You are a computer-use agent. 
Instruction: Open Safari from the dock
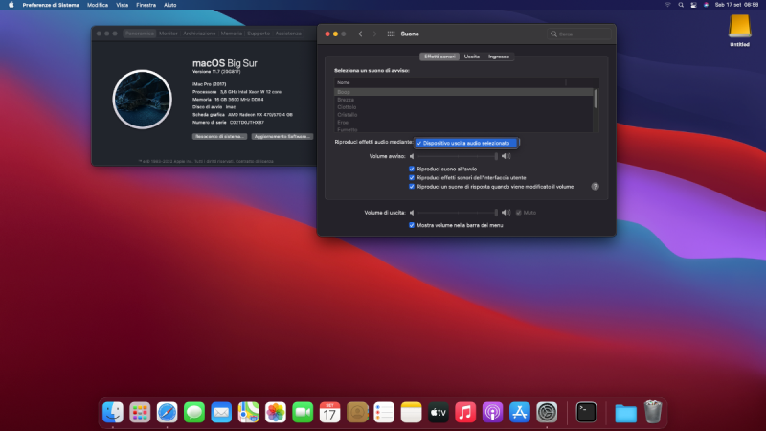(x=168, y=412)
